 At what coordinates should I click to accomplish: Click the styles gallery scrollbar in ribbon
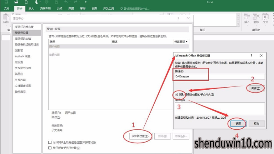tap(238, 20)
